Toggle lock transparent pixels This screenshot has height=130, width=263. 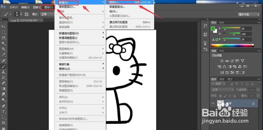click(x=220, y=96)
